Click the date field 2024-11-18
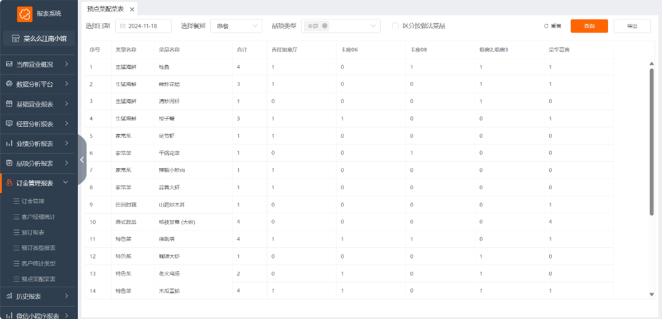Image resolution: width=662 pixels, height=319 pixels. coord(143,26)
